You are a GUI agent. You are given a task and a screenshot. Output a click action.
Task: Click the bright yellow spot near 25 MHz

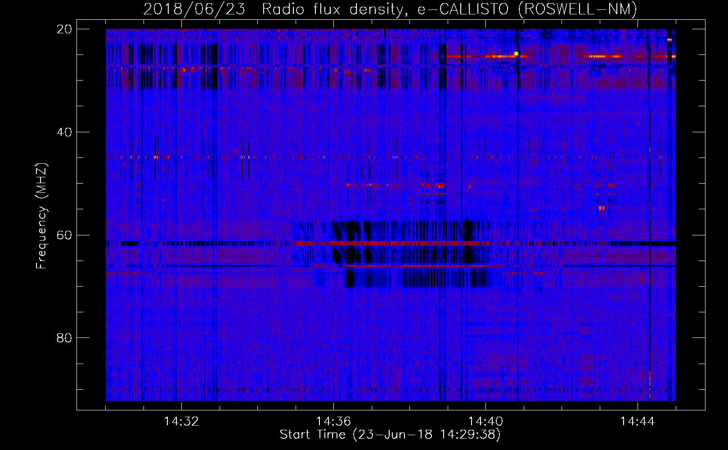click(x=516, y=54)
